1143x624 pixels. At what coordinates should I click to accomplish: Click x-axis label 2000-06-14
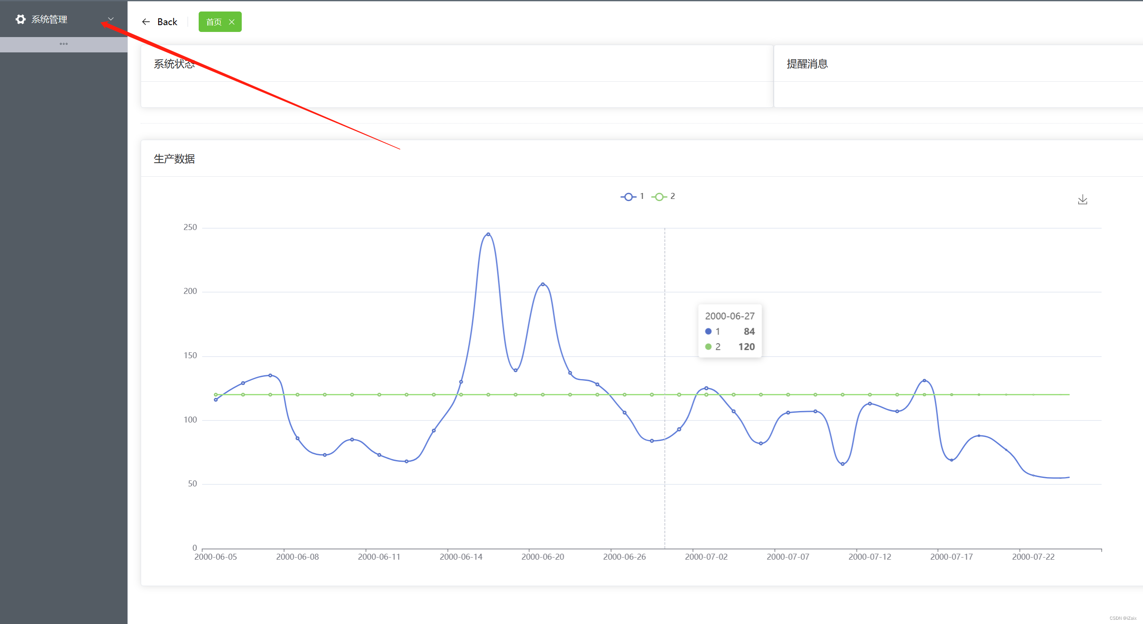461,557
